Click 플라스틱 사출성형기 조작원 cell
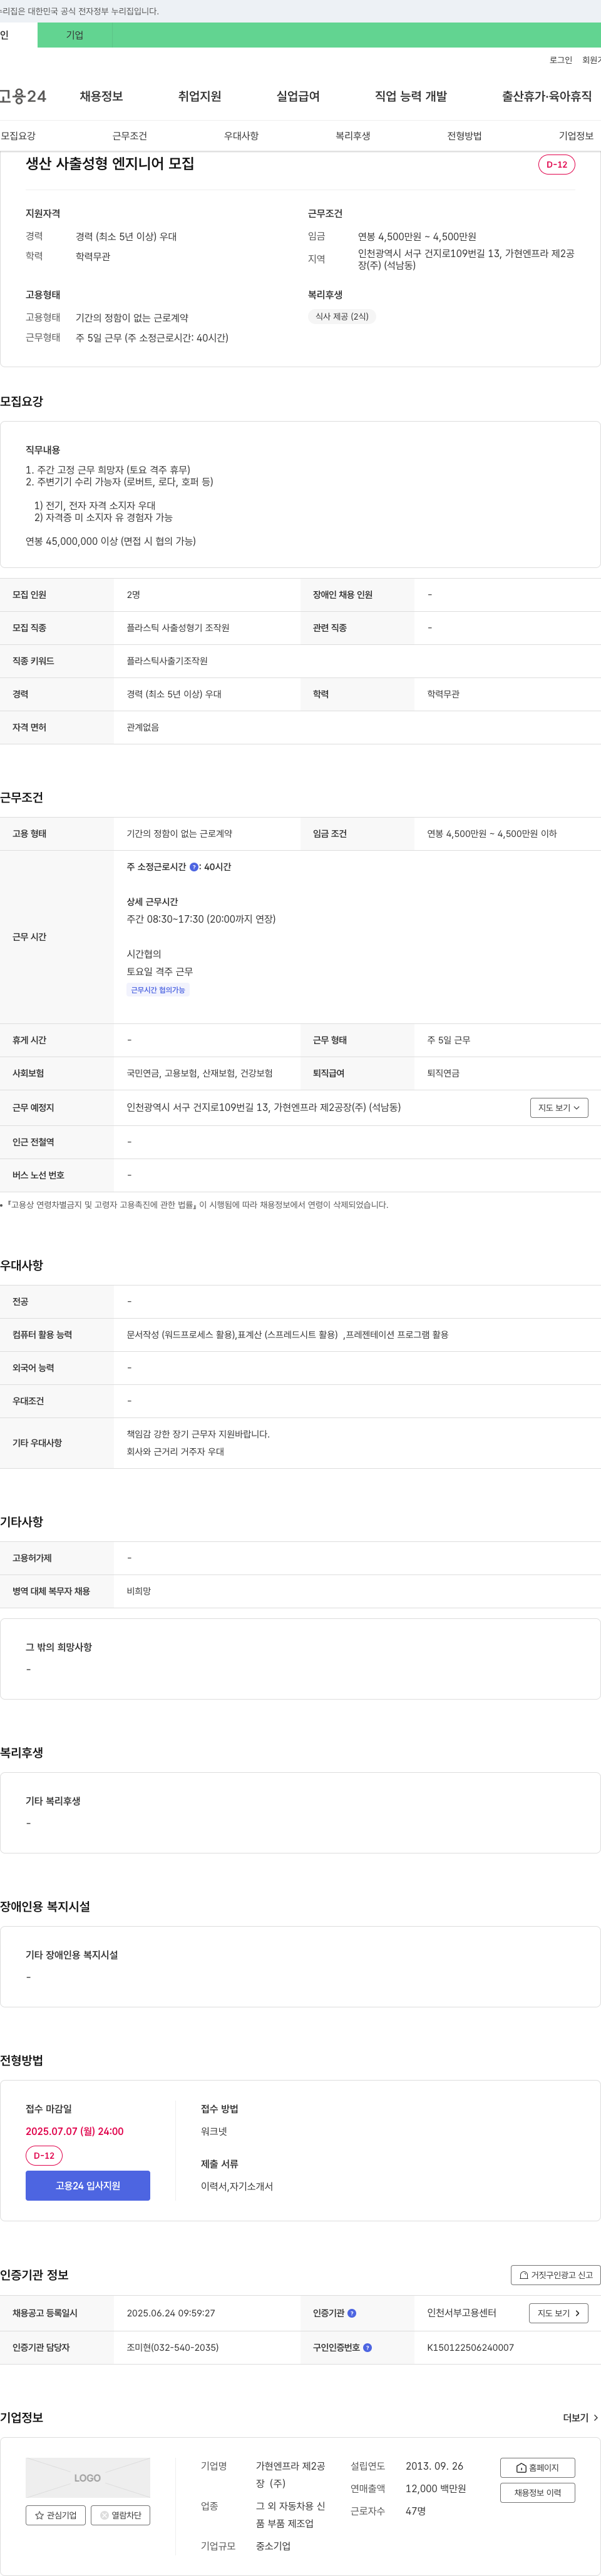Screen dimensions: 601x2576 click(x=178, y=628)
